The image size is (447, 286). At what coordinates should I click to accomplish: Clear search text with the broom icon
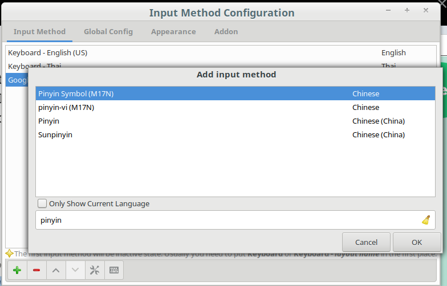pyautogui.click(x=425, y=220)
